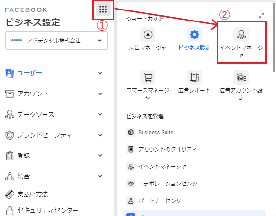The image size is (276, 216).
Task: Open イベントマネージャ shortcut icon
Action: (x=241, y=34)
